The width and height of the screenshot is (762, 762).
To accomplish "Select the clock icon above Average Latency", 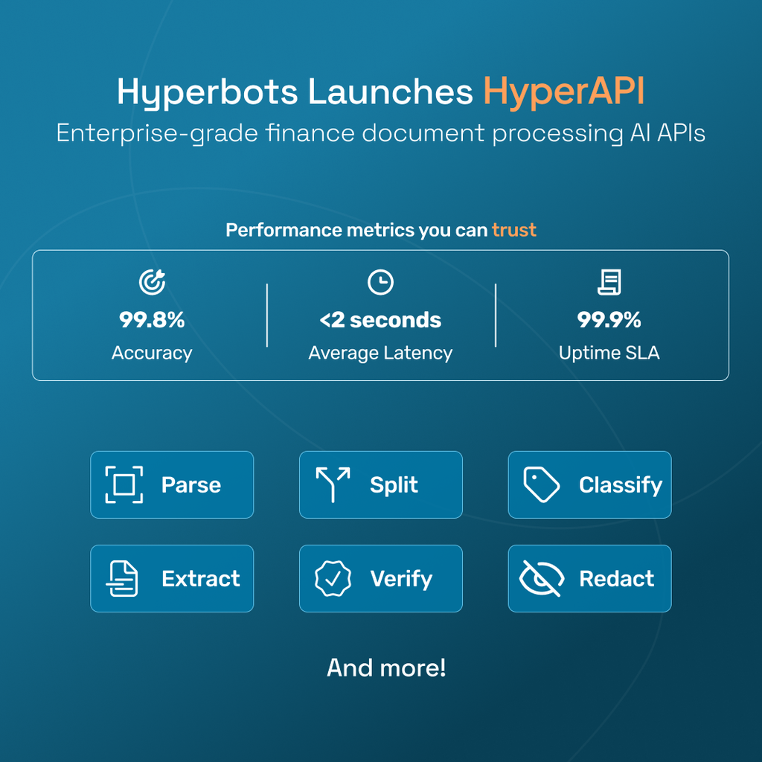I will pos(380,282).
